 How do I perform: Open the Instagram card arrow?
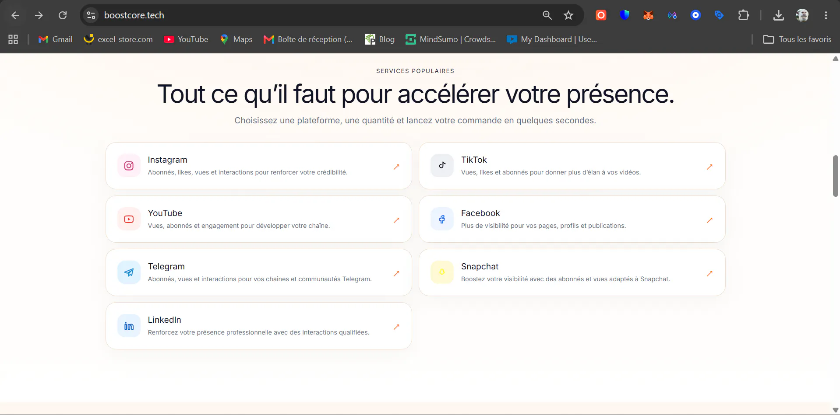[396, 167]
